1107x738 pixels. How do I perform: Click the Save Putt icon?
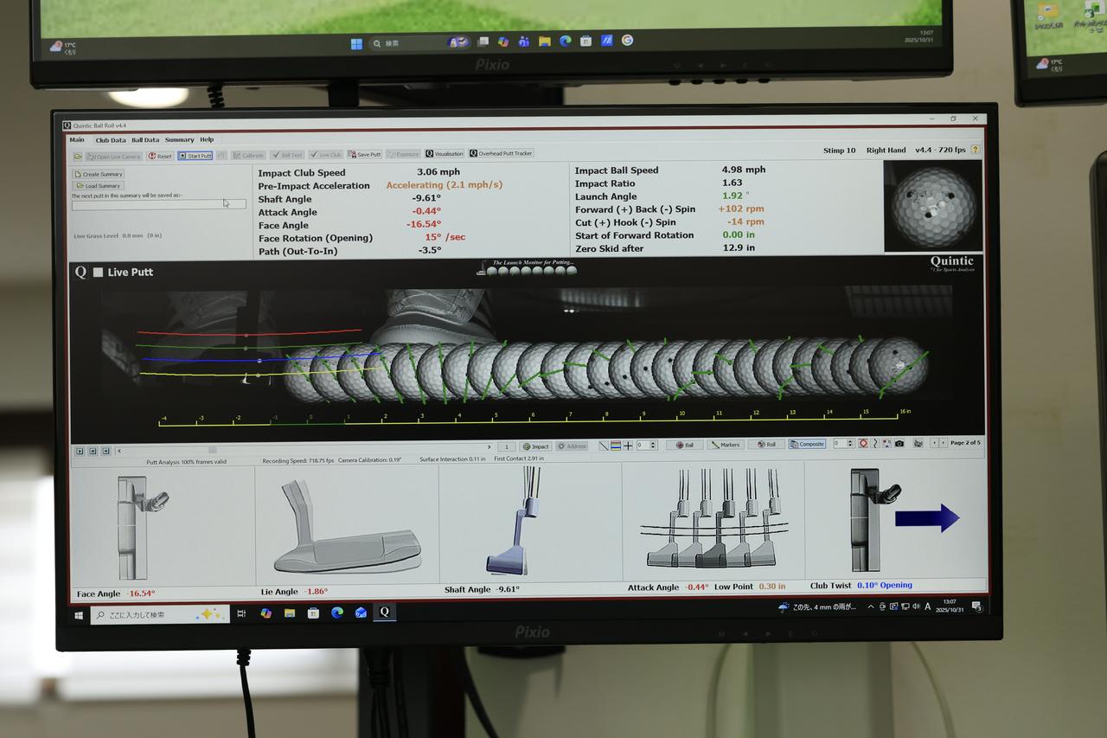coord(364,155)
